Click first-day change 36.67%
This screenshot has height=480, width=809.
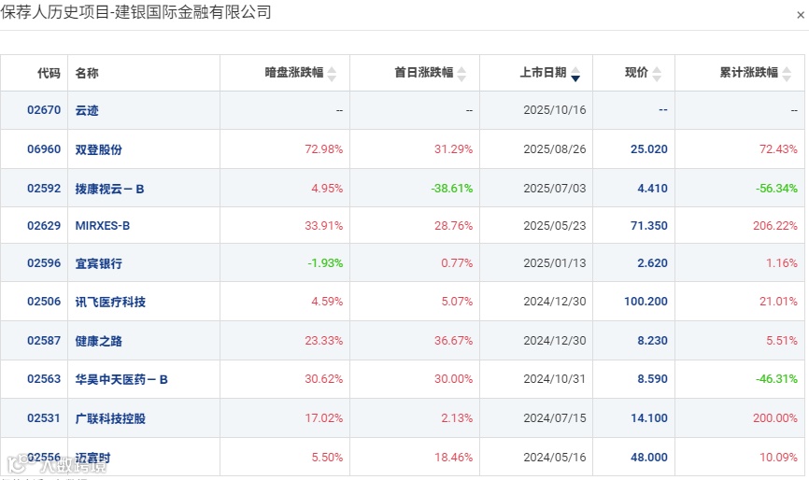coord(453,340)
